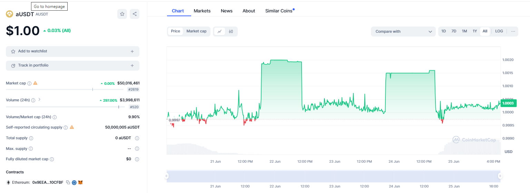Copy the Ethereum contract address
Image resolution: width=530 pixels, height=193 pixels.
tap(68, 182)
